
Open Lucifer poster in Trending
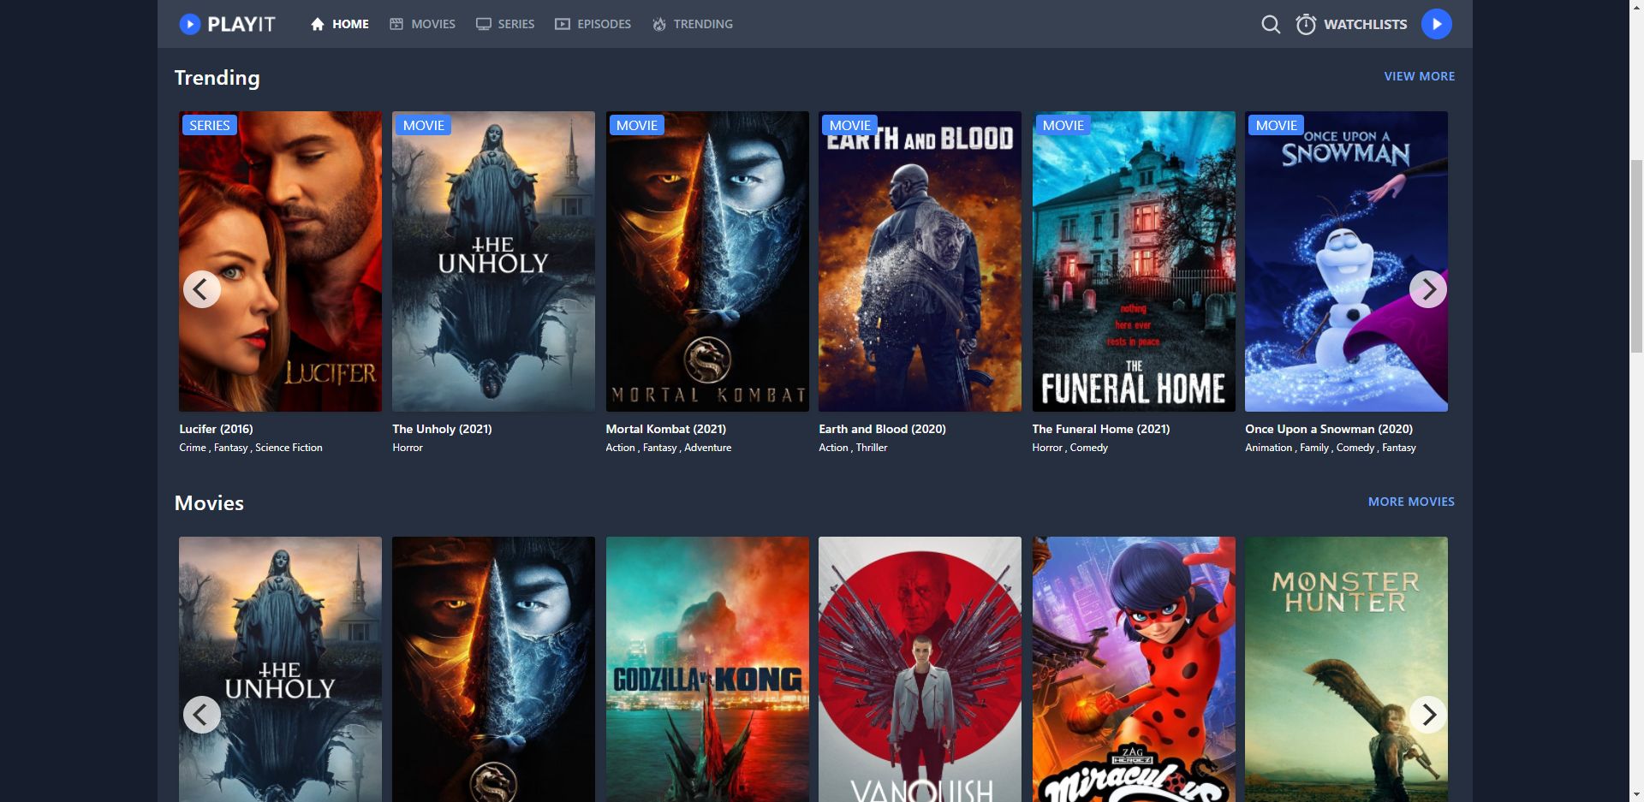pos(280,261)
